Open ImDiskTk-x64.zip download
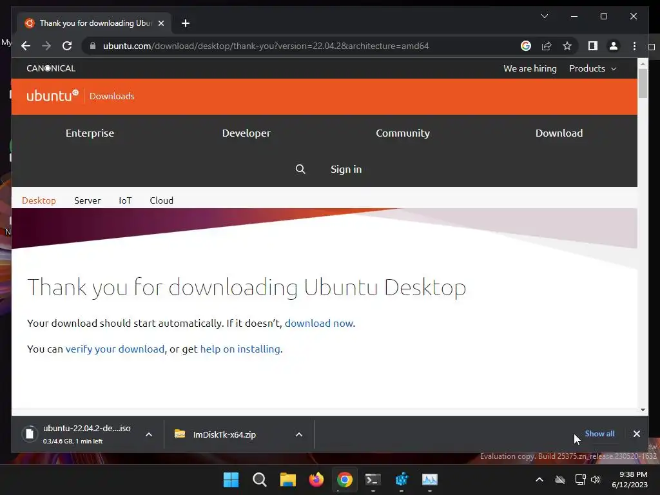The height and width of the screenshot is (495, 660). point(224,434)
